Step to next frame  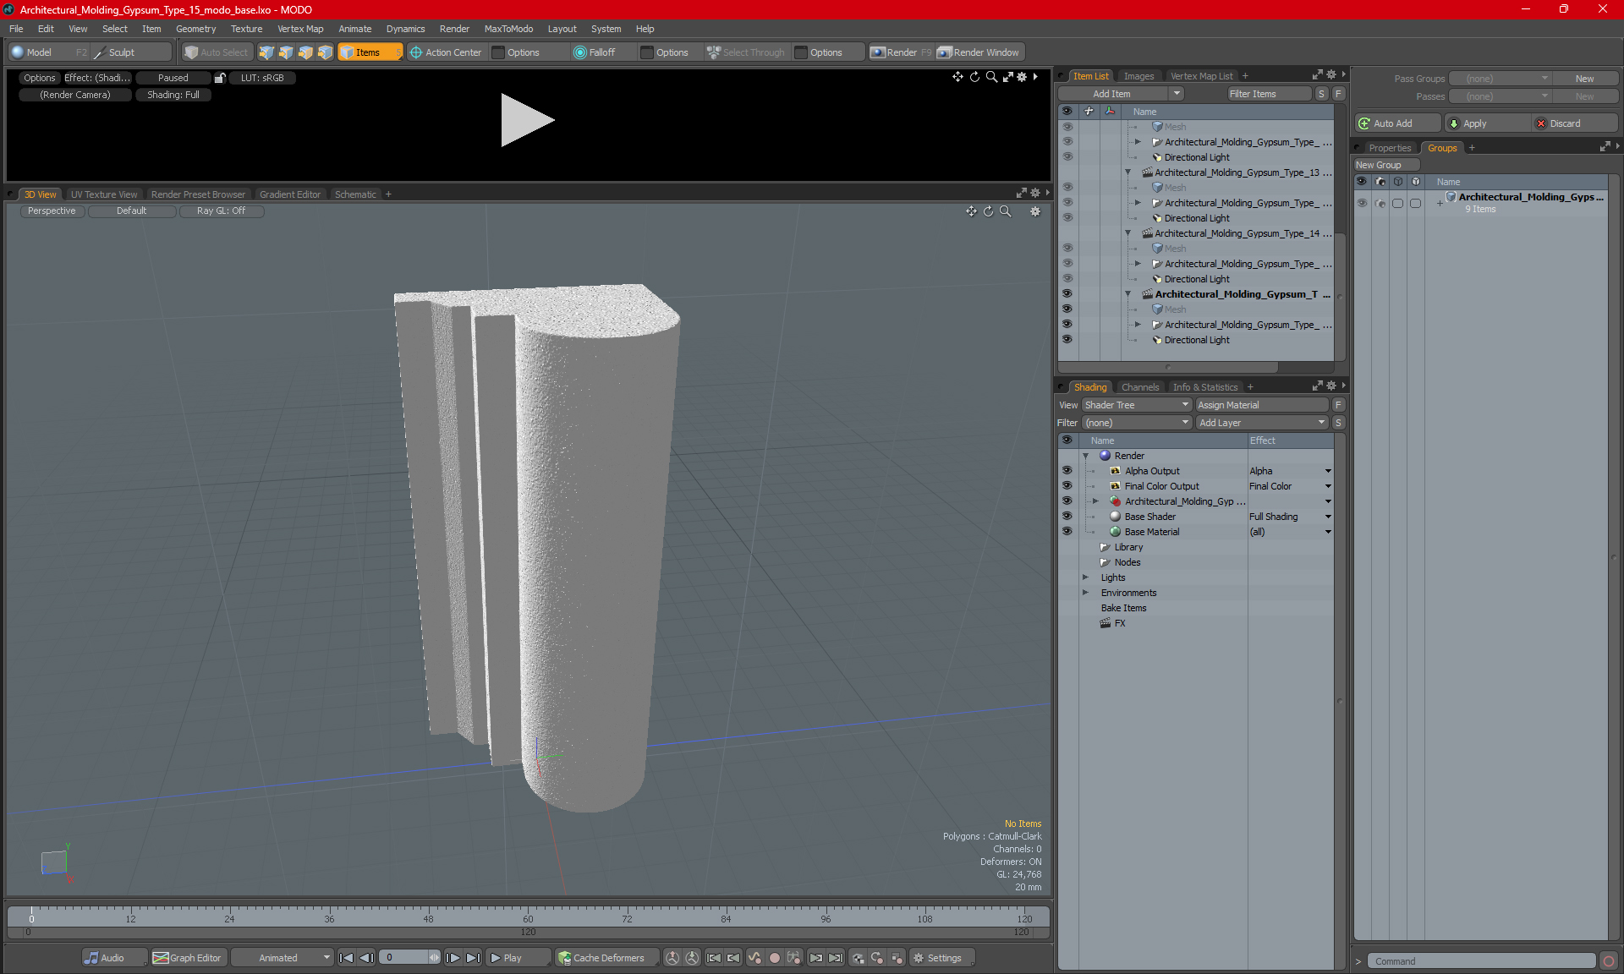(453, 958)
